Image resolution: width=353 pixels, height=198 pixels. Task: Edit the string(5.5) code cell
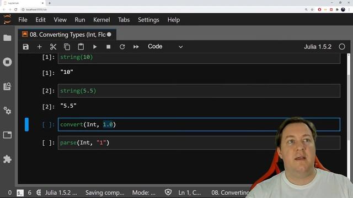pos(199,91)
